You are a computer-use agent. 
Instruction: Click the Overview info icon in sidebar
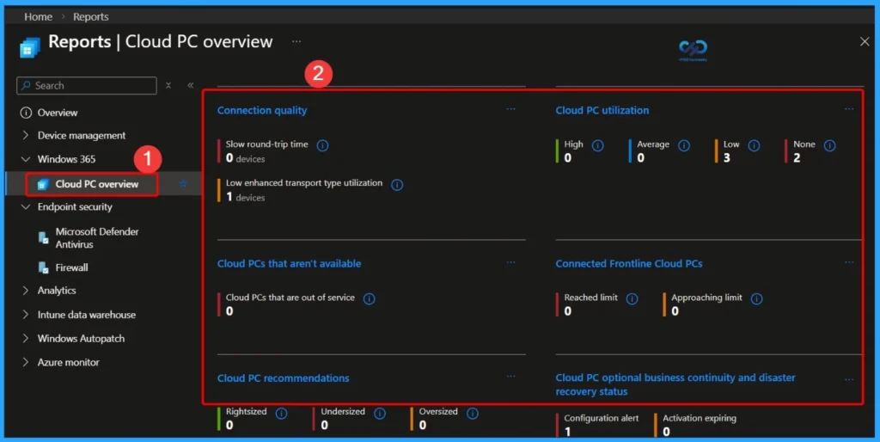(26, 113)
